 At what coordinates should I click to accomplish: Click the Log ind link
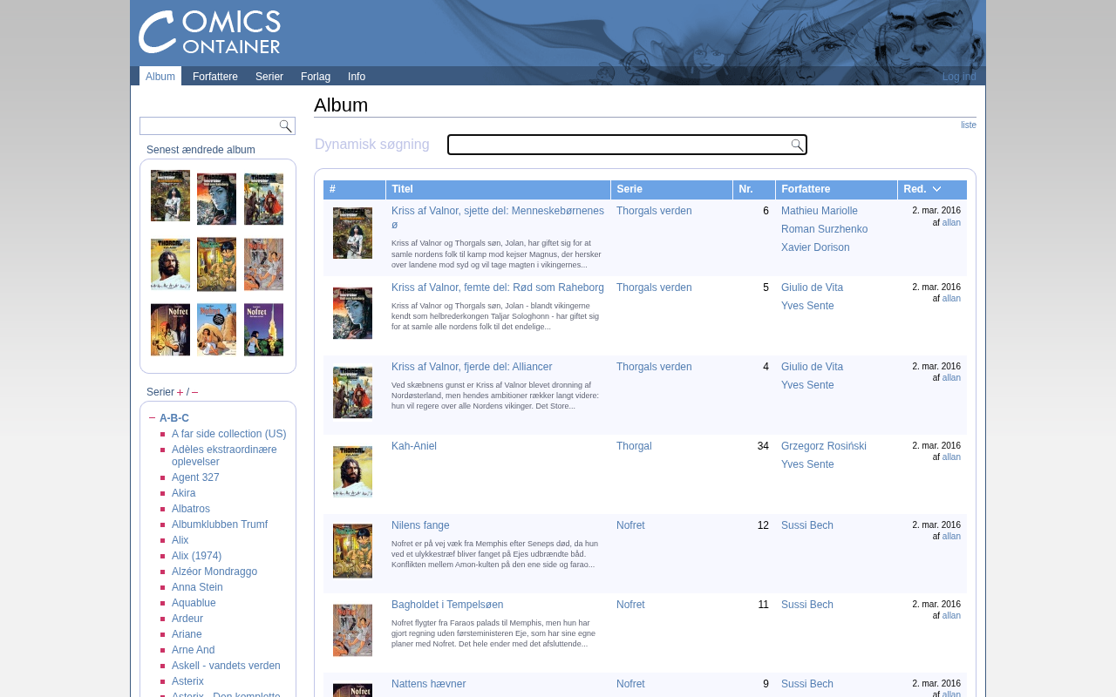[959, 77]
